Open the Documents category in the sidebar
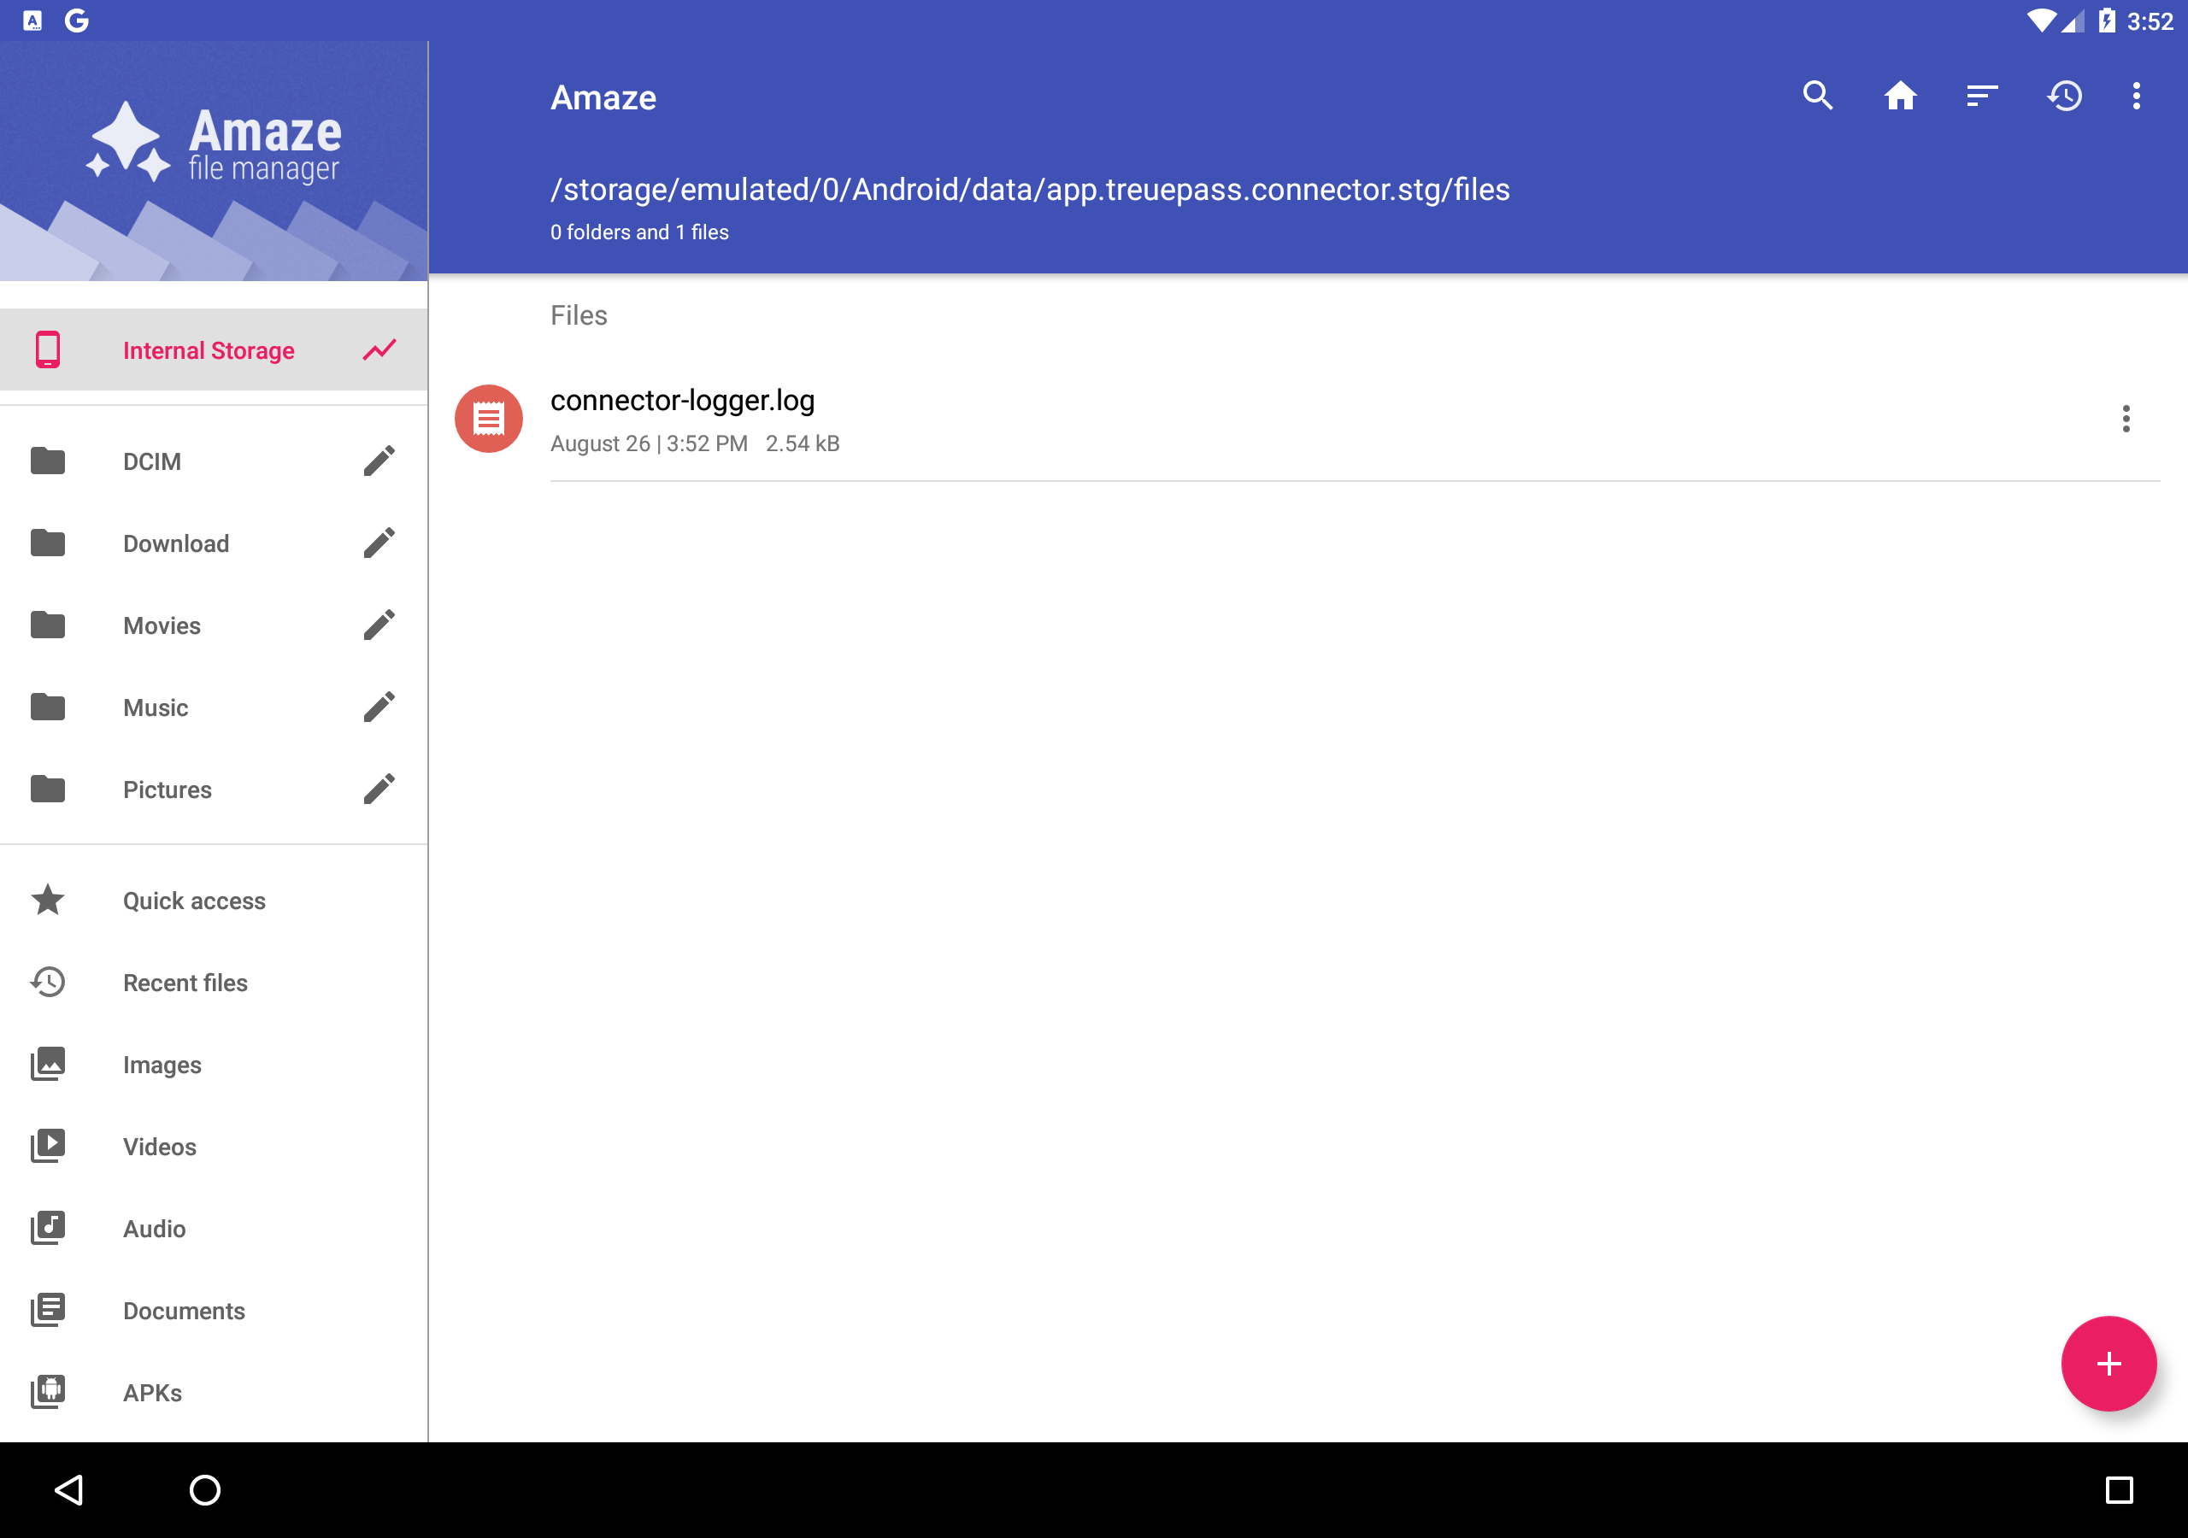This screenshot has width=2188, height=1538. coord(184,1310)
